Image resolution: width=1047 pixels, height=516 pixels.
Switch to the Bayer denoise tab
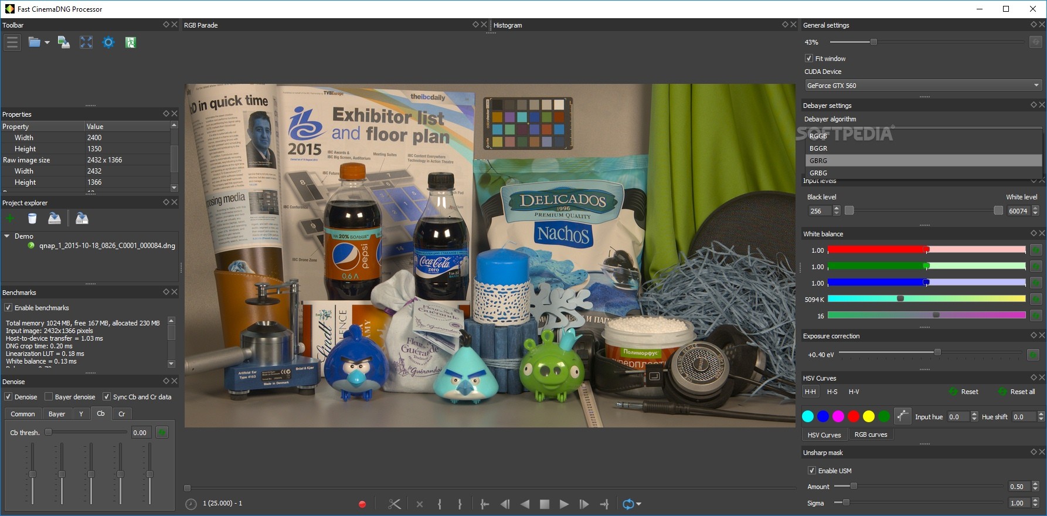57,414
